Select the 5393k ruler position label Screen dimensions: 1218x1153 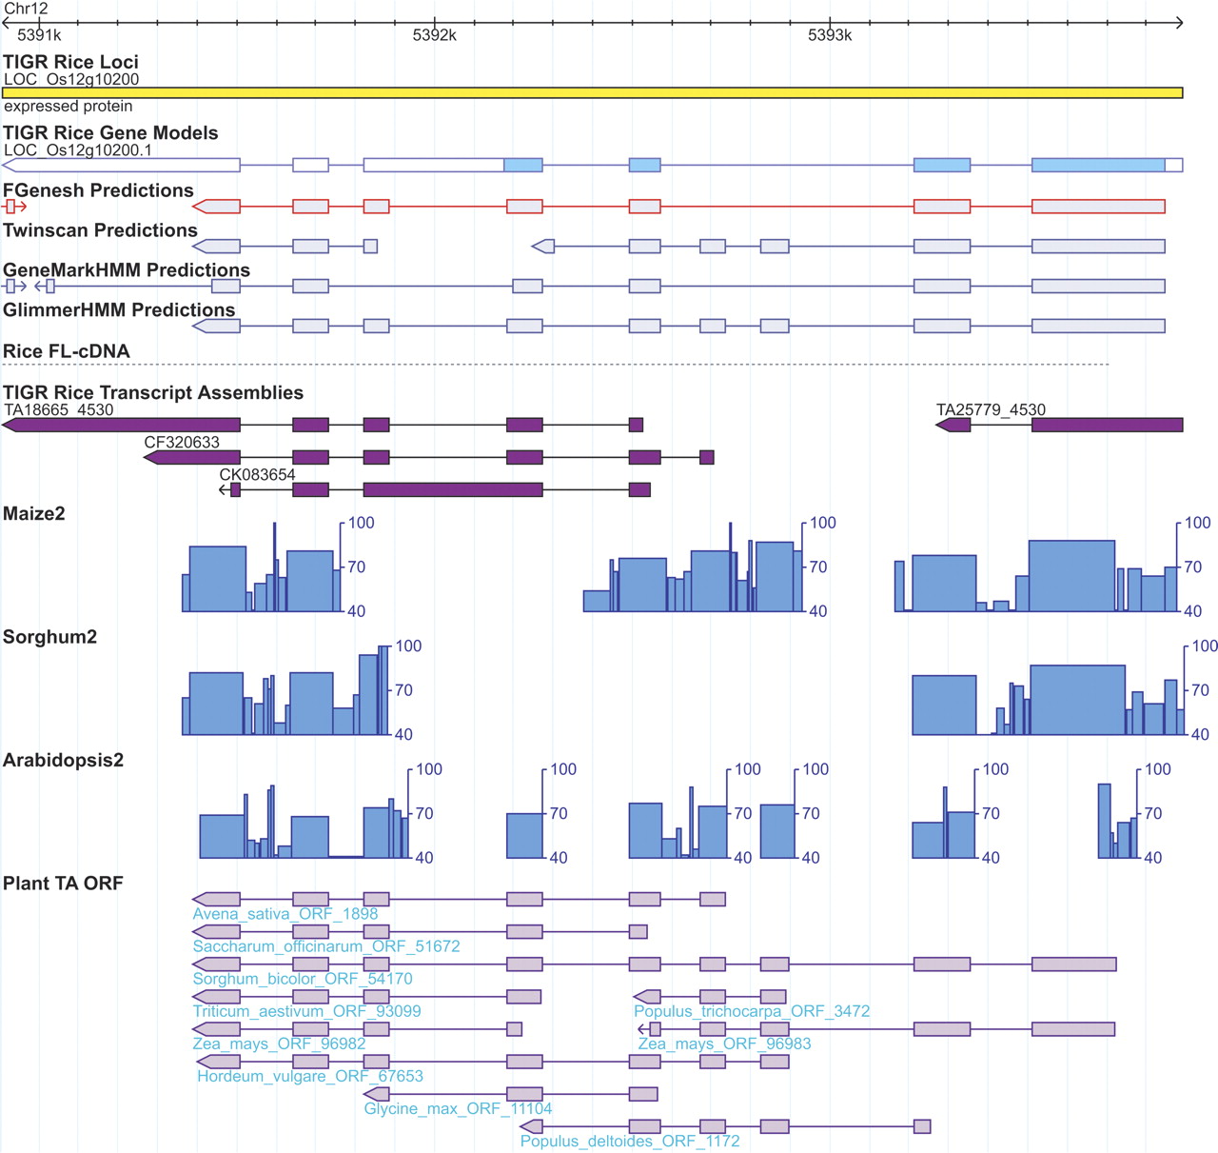[830, 35]
